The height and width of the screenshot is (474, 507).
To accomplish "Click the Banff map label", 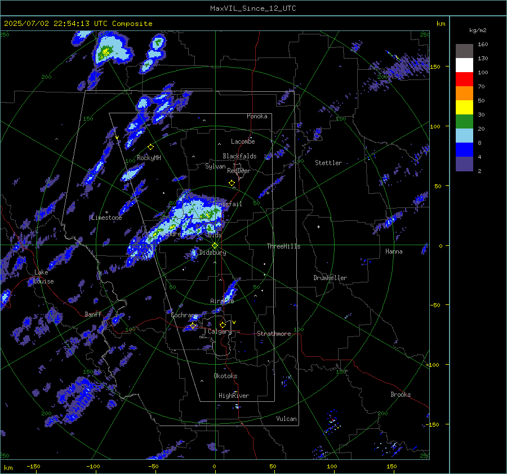I will 93,314.
